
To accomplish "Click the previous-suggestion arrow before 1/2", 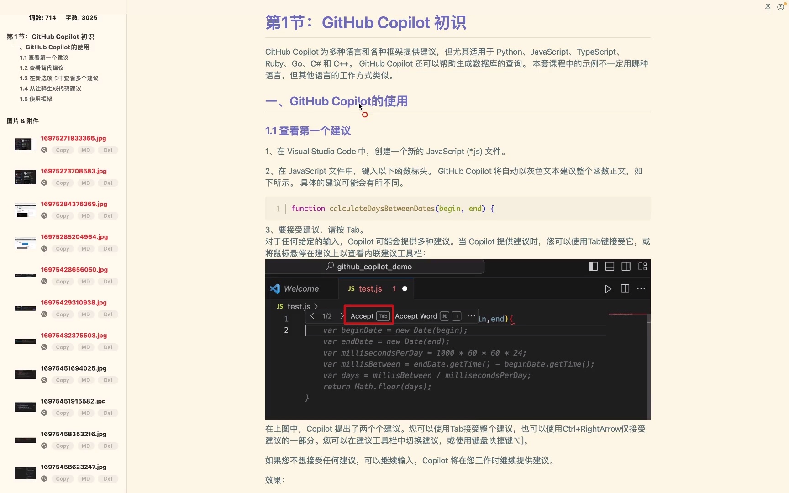I will 312,315.
